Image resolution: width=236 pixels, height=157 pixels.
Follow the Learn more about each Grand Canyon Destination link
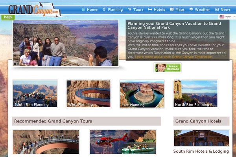pos(174,57)
